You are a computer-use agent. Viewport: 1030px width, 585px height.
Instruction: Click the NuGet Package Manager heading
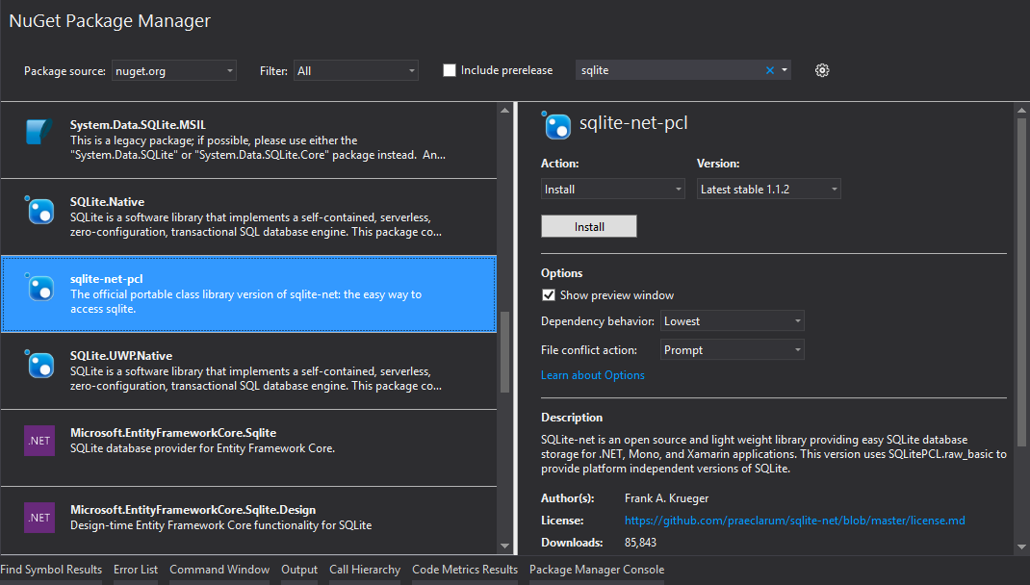click(x=110, y=21)
